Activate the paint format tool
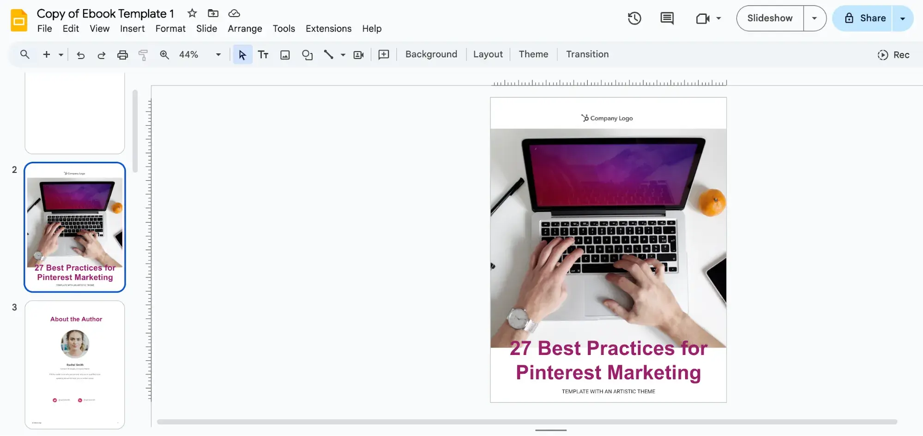This screenshot has width=923, height=436. (143, 55)
